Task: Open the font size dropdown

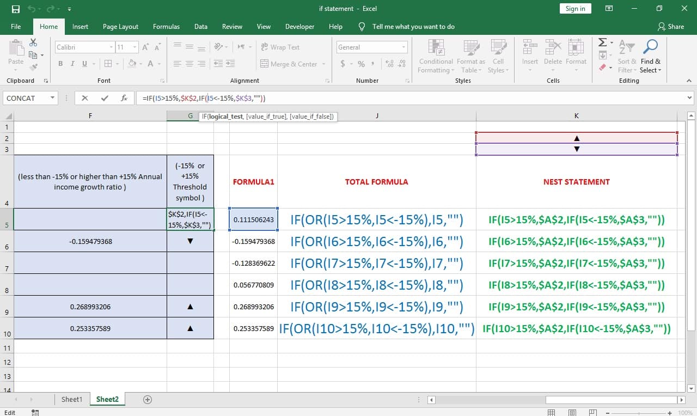Action: click(x=133, y=47)
